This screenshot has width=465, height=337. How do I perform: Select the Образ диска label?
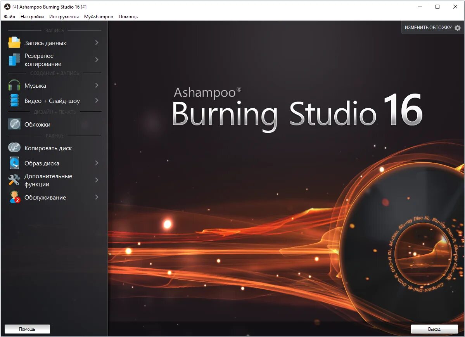(x=42, y=163)
